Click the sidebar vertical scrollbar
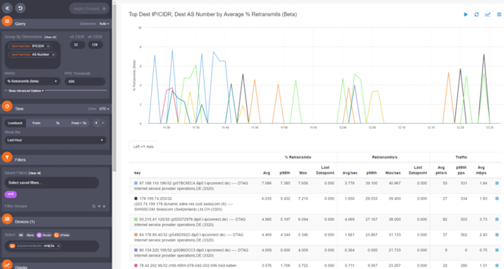This screenshot has width=504, height=269. (x=114, y=87)
